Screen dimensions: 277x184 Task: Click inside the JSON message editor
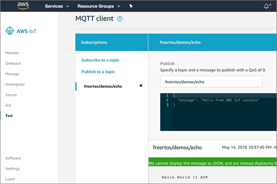click(x=218, y=112)
